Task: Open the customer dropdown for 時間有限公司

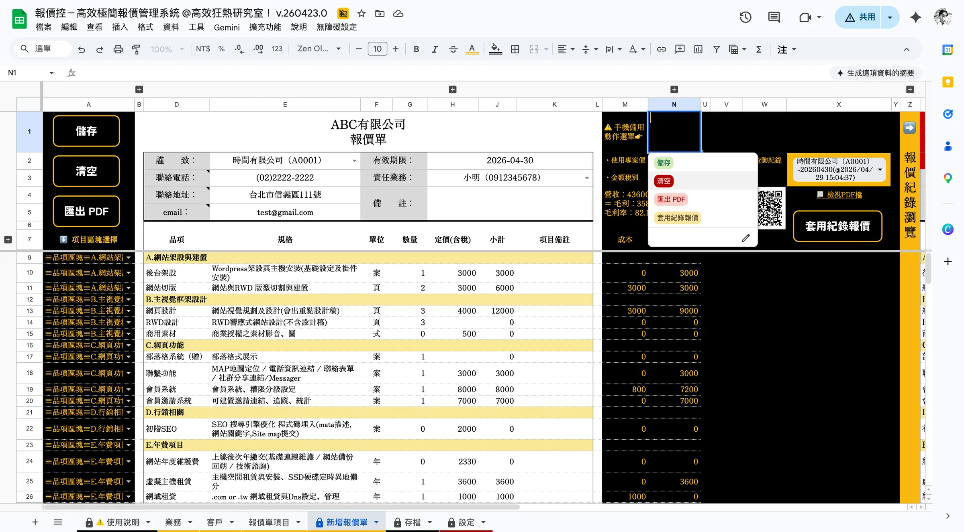Action: pos(354,160)
